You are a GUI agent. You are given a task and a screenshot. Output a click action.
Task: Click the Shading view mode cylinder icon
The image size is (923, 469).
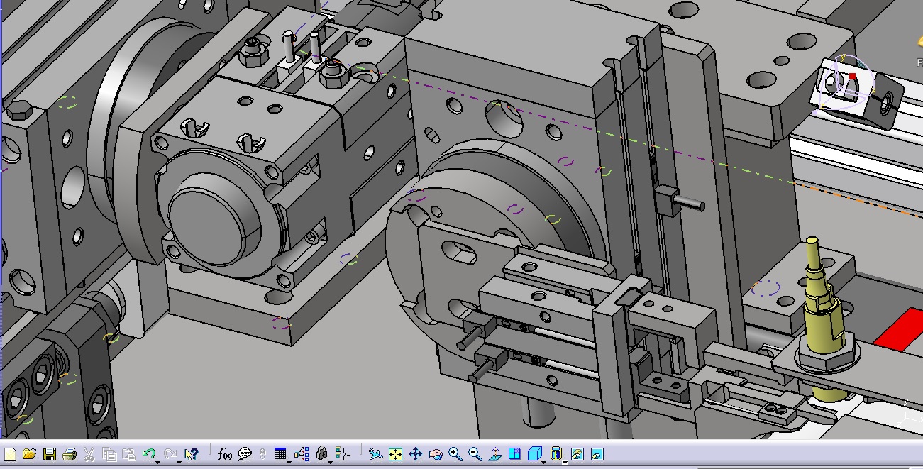point(556,453)
